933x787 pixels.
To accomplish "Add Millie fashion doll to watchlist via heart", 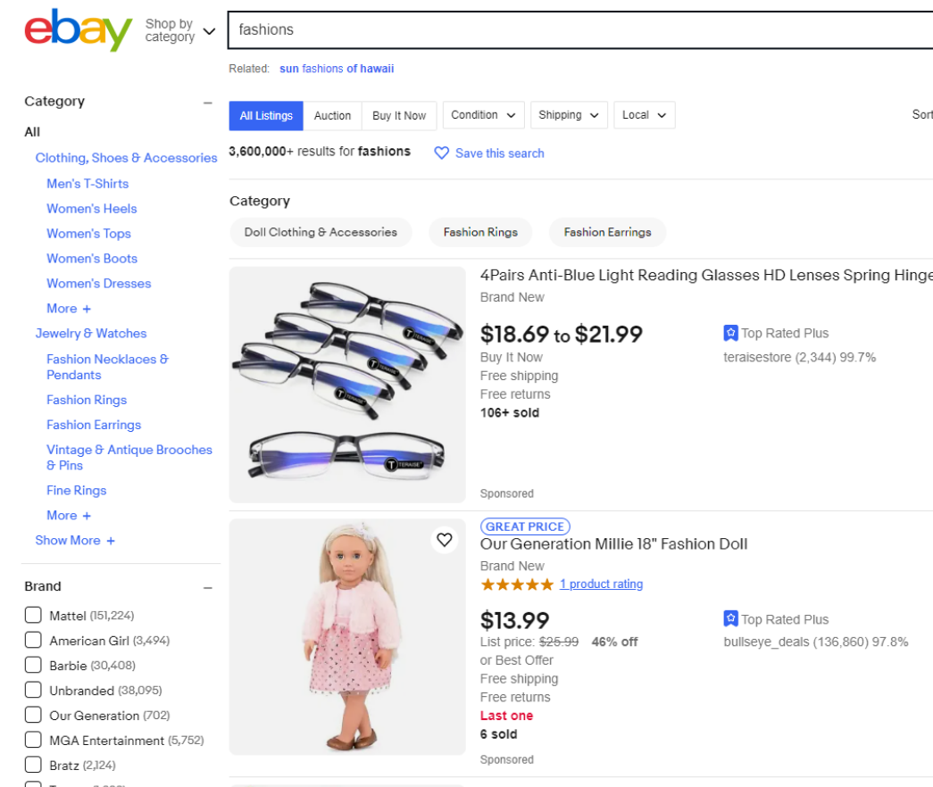I will (x=444, y=540).
